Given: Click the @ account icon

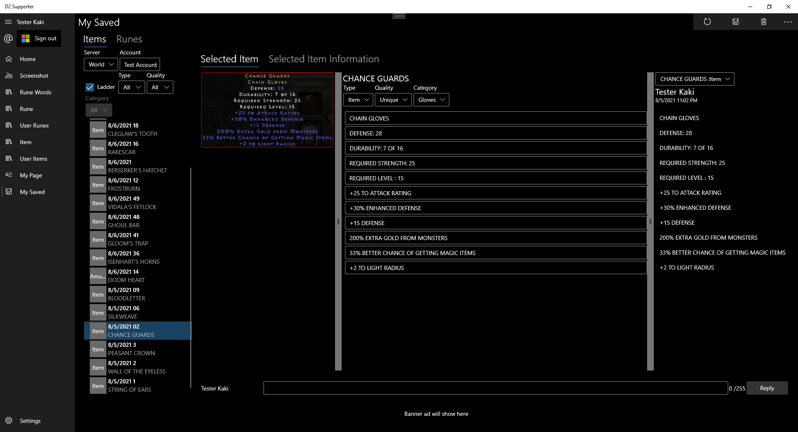Looking at the screenshot, I should pyautogui.click(x=8, y=39).
